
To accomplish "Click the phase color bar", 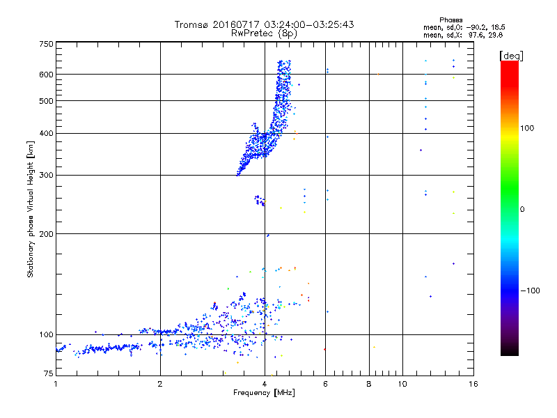I will point(510,208).
